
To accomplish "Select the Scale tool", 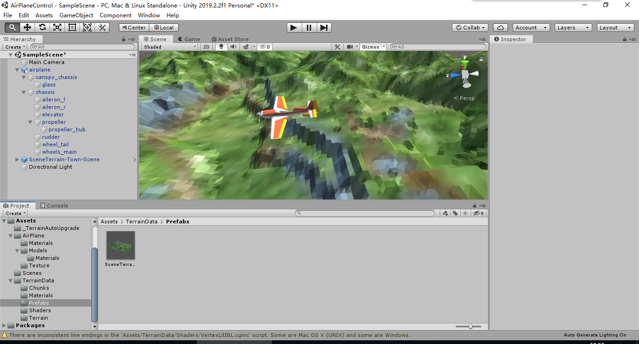I will pos(57,28).
